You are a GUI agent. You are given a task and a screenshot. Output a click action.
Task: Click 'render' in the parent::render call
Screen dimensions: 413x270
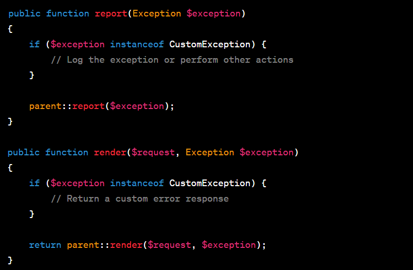(126, 245)
